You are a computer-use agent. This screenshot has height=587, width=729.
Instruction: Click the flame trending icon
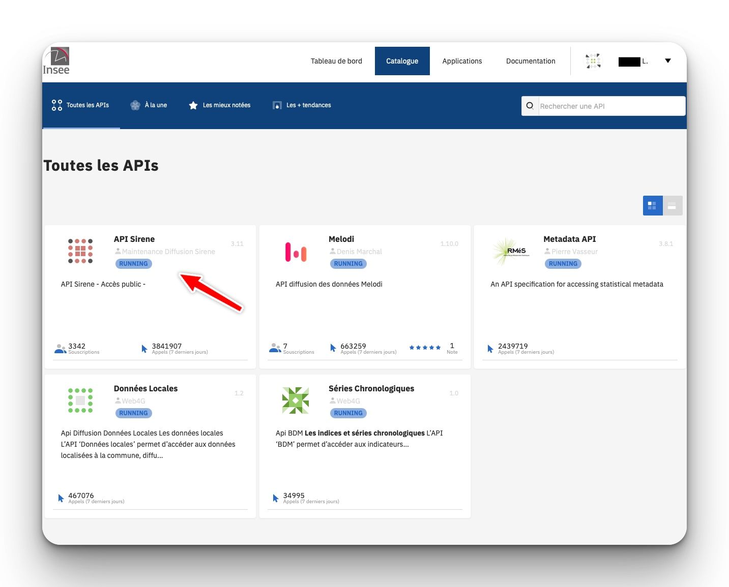click(x=277, y=105)
